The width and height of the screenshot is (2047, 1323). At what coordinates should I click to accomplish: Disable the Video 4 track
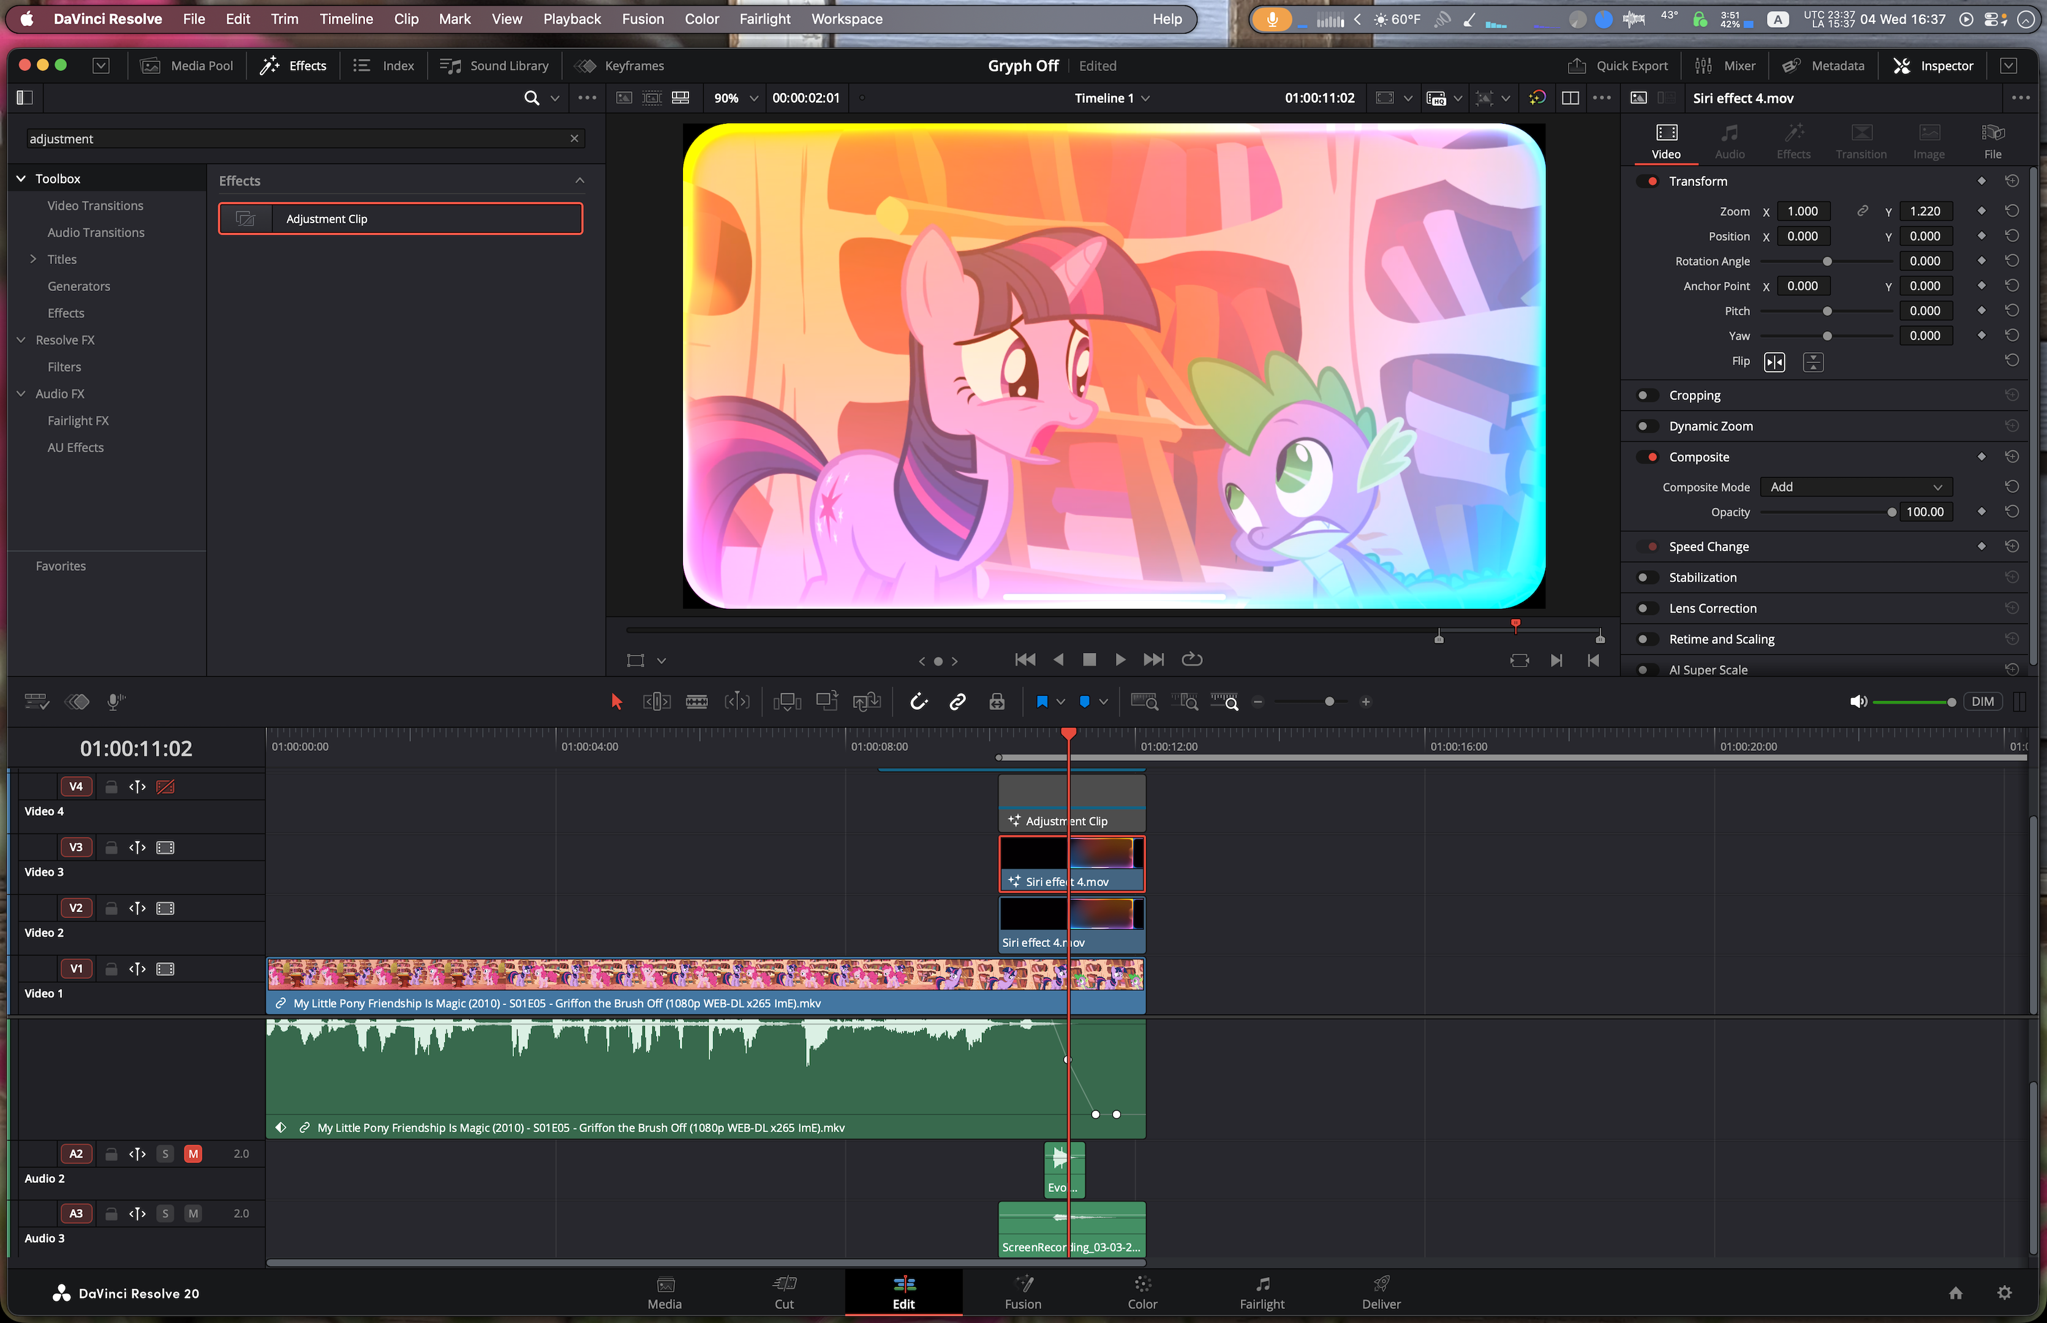[x=166, y=787]
